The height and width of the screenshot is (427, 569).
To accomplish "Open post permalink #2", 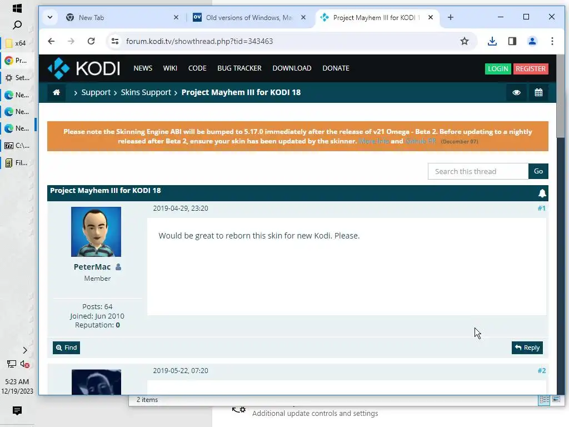I will (x=541, y=370).
